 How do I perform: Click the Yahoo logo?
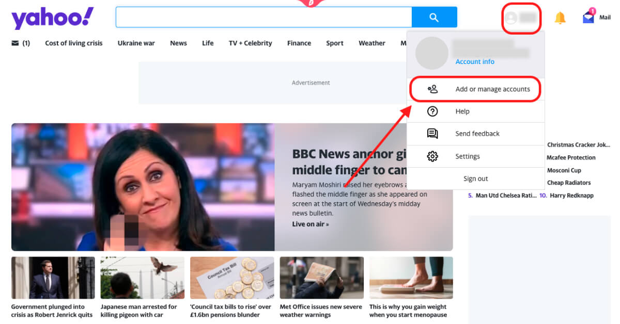click(x=53, y=18)
